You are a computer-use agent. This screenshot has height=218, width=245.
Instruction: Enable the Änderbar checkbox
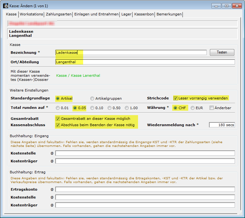pyautogui.click(x=212, y=108)
